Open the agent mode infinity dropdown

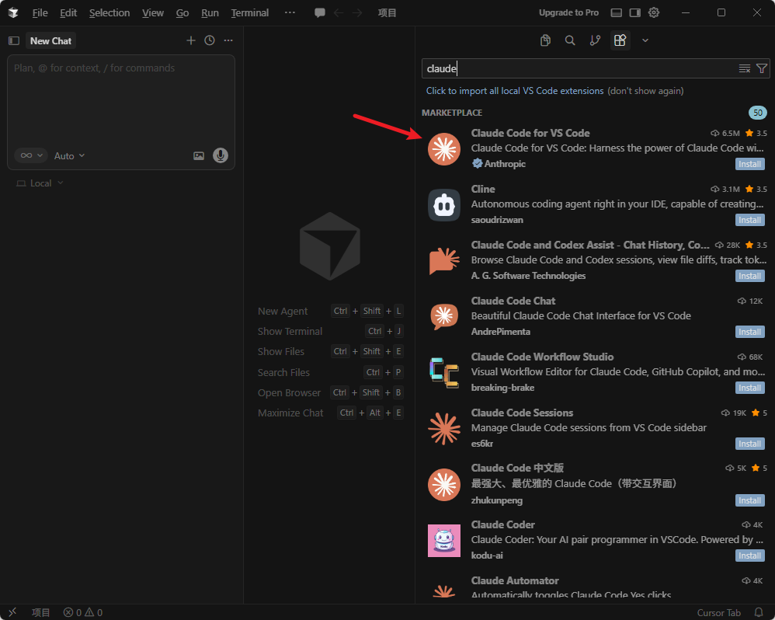(30, 155)
